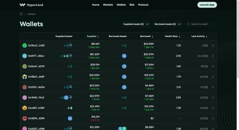Open wallet address 0x5551...6d0e
The height and width of the screenshot is (130, 239).
(x=37, y=87)
